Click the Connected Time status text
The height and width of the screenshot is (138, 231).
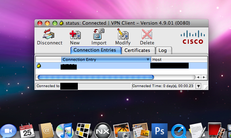(x=163, y=86)
